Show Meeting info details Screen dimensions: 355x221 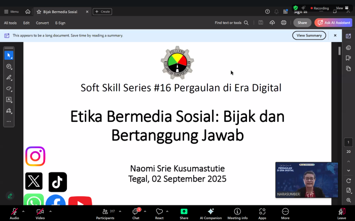(x=237, y=212)
